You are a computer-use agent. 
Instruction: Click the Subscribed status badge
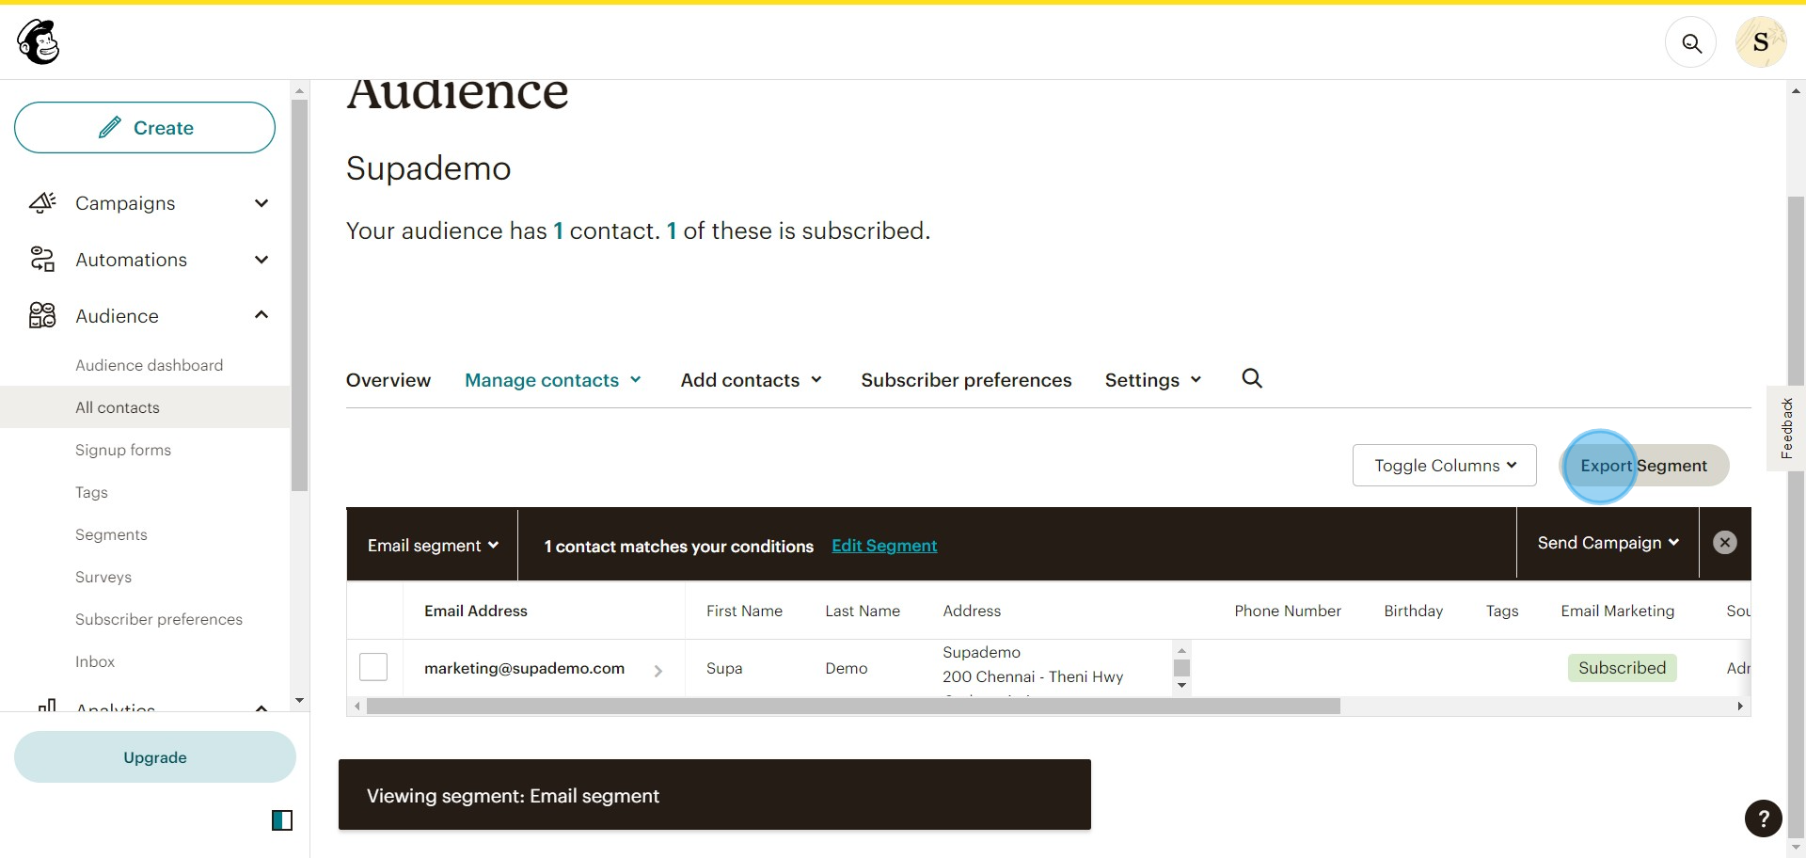pyautogui.click(x=1622, y=668)
